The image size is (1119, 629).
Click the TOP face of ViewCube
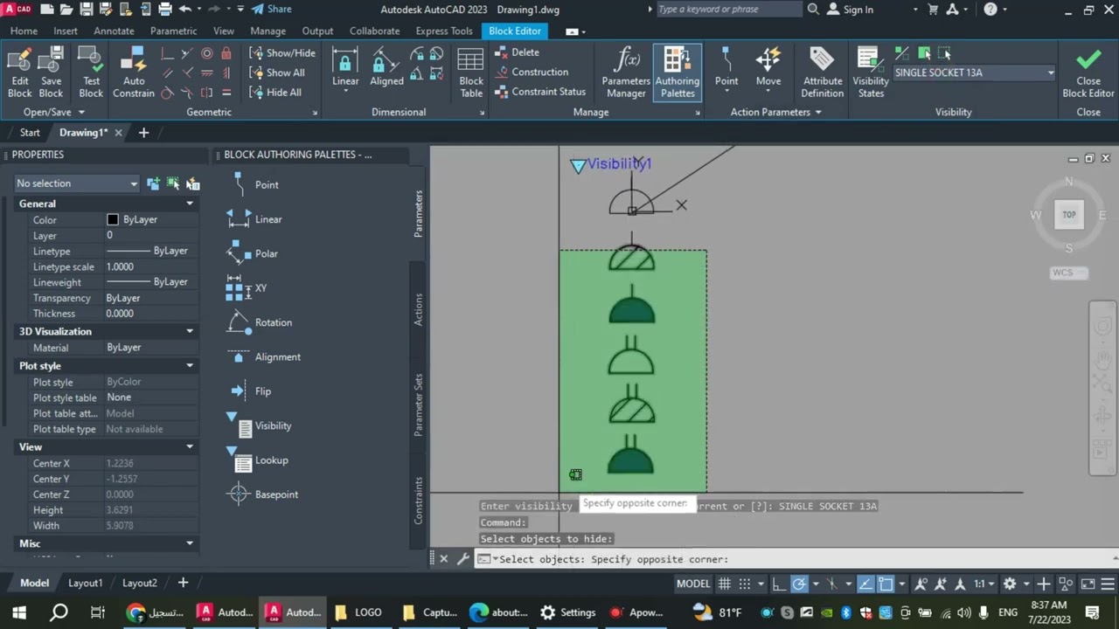tap(1068, 215)
